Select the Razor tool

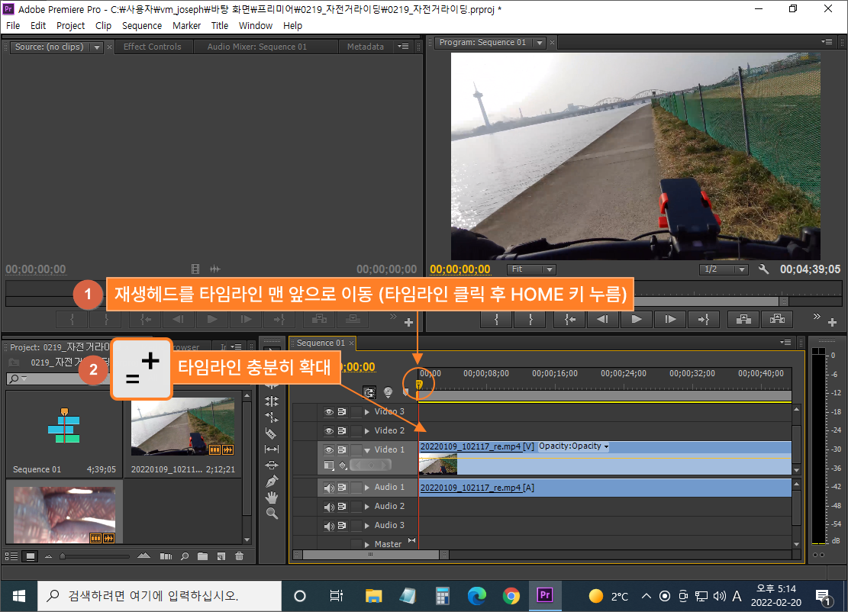[x=272, y=433]
